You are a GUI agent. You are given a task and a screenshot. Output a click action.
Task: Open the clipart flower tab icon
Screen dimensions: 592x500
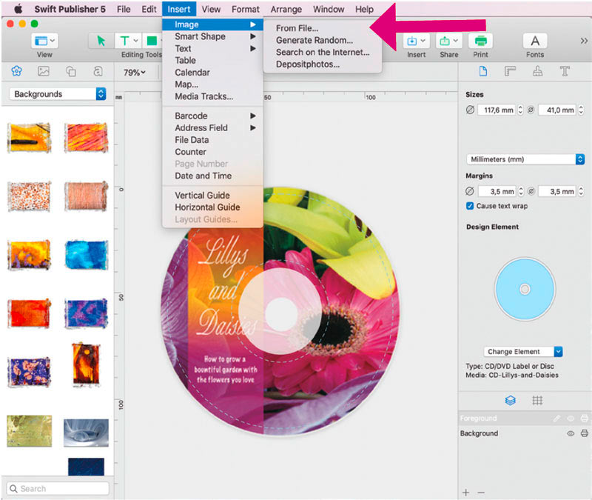tap(16, 70)
